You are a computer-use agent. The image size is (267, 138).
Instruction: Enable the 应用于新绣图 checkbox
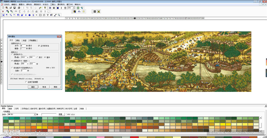click(26, 82)
